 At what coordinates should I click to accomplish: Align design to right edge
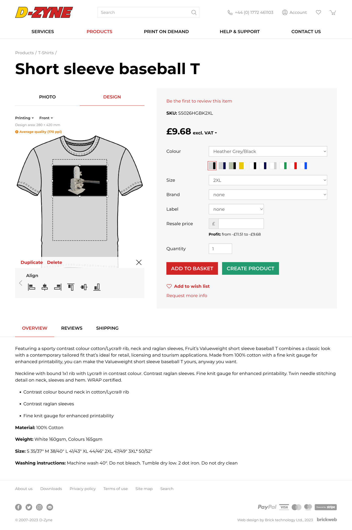coord(58,287)
